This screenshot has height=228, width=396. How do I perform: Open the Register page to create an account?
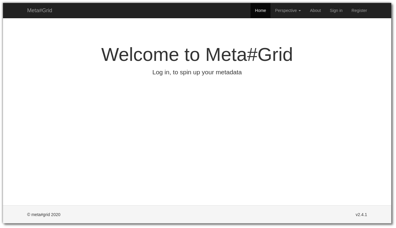[359, 10]
